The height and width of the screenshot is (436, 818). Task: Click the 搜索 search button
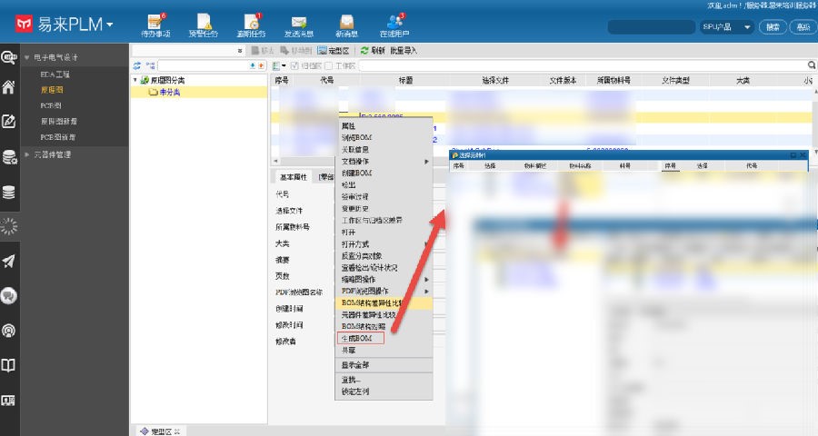(x=773, y=27)
